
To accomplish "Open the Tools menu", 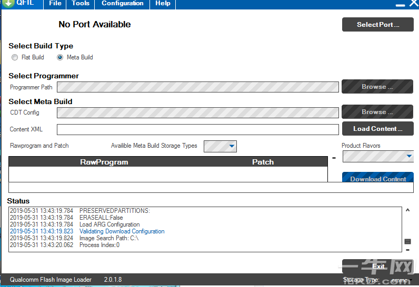I will [81, 4].
